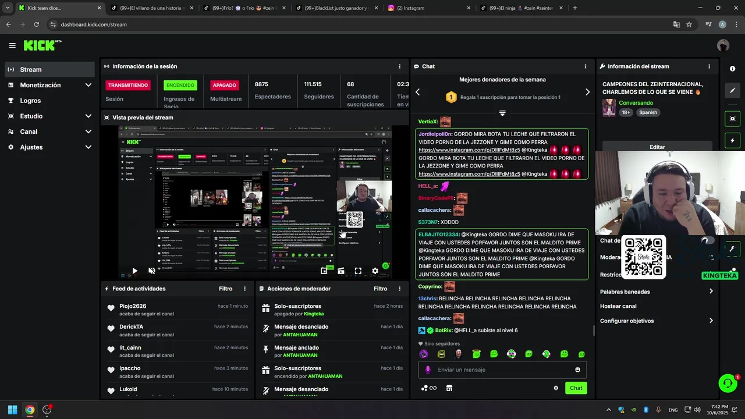
Task: Click Editar stream information button
Action: click(x=657, y=147)
